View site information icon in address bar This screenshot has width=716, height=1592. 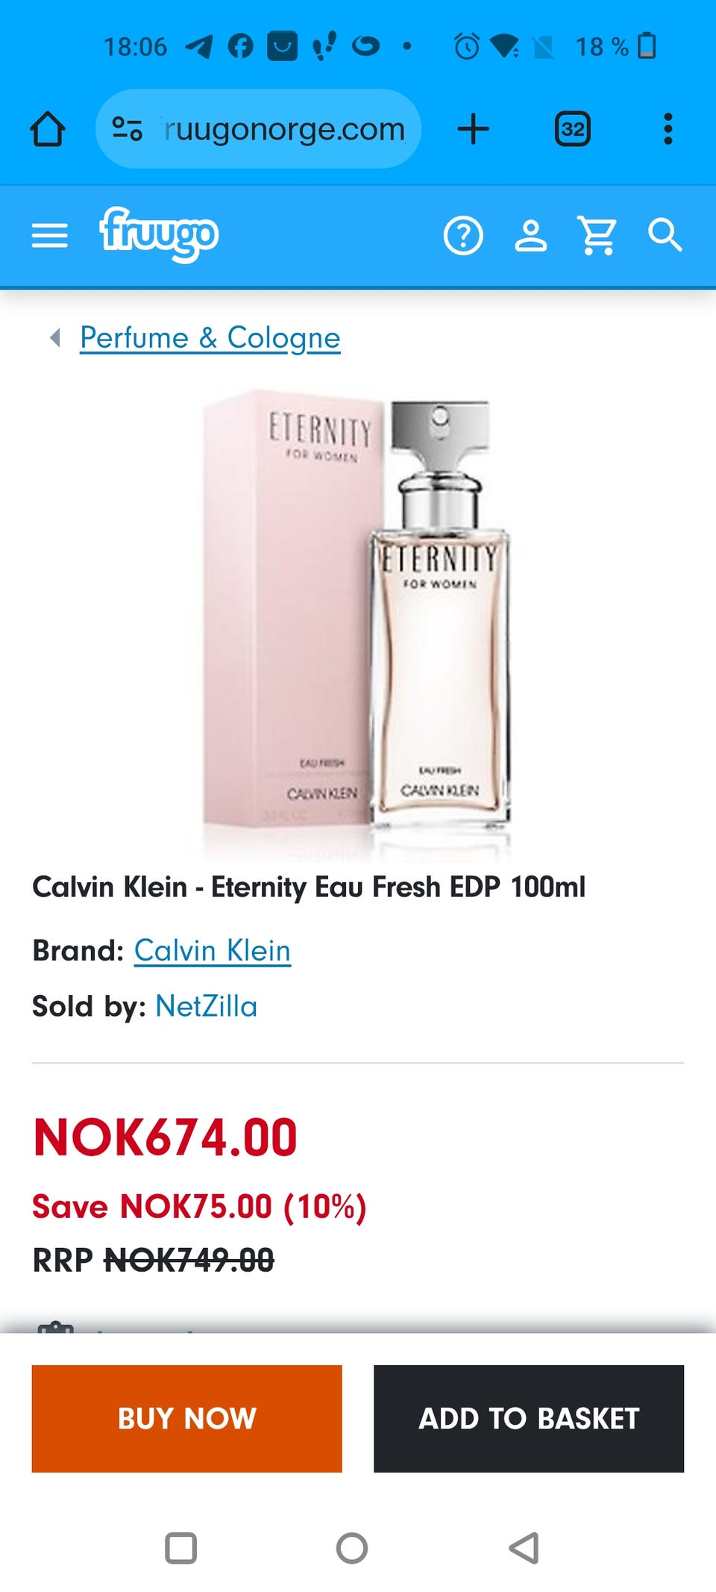[127, 129]
